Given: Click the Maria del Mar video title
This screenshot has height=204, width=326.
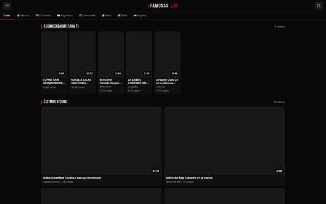Looking at the screenshot, I should [189, 178].
